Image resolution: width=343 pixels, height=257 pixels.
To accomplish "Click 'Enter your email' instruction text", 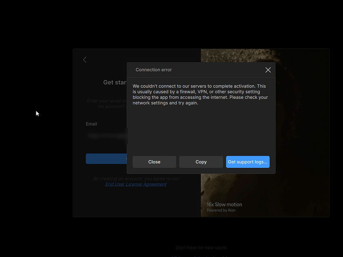I will 107,101.
